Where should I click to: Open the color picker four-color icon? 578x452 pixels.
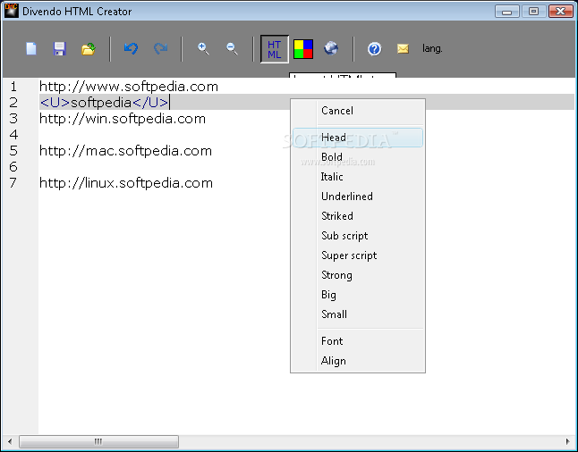(x=303, y=49)
